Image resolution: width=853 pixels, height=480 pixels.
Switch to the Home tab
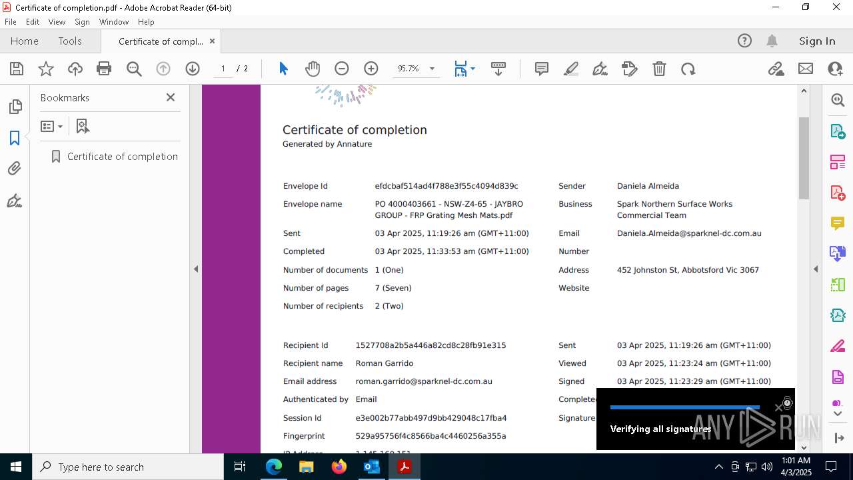tap(25, 41)
